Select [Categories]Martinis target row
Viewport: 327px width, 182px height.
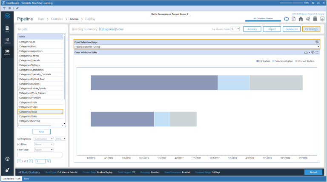click(40, 121)
